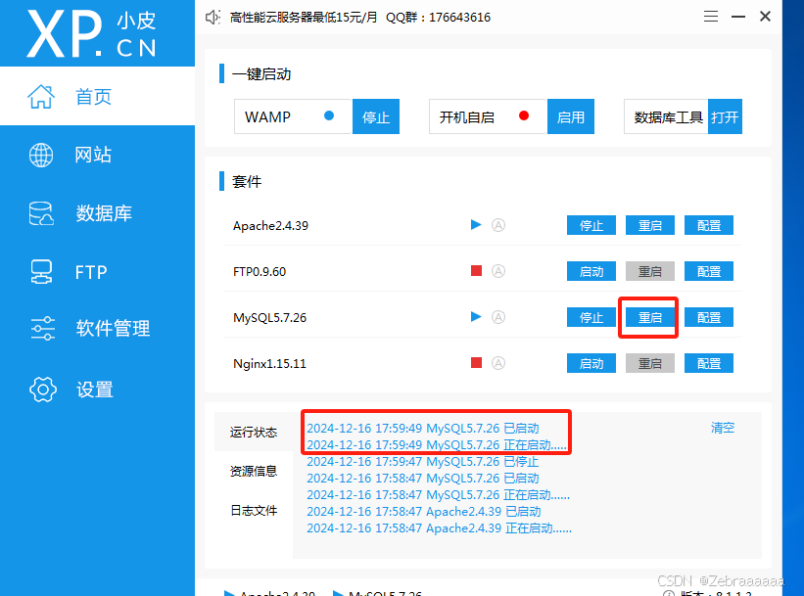Screen dimensions: 804x596
Task: Toggle Nginx1.15.11 auto-start A icon
Action: (498, 363)
